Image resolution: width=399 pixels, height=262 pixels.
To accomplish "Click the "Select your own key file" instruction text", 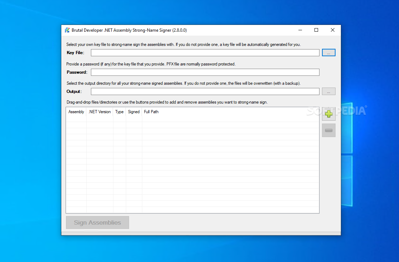I will click(184, 44).
